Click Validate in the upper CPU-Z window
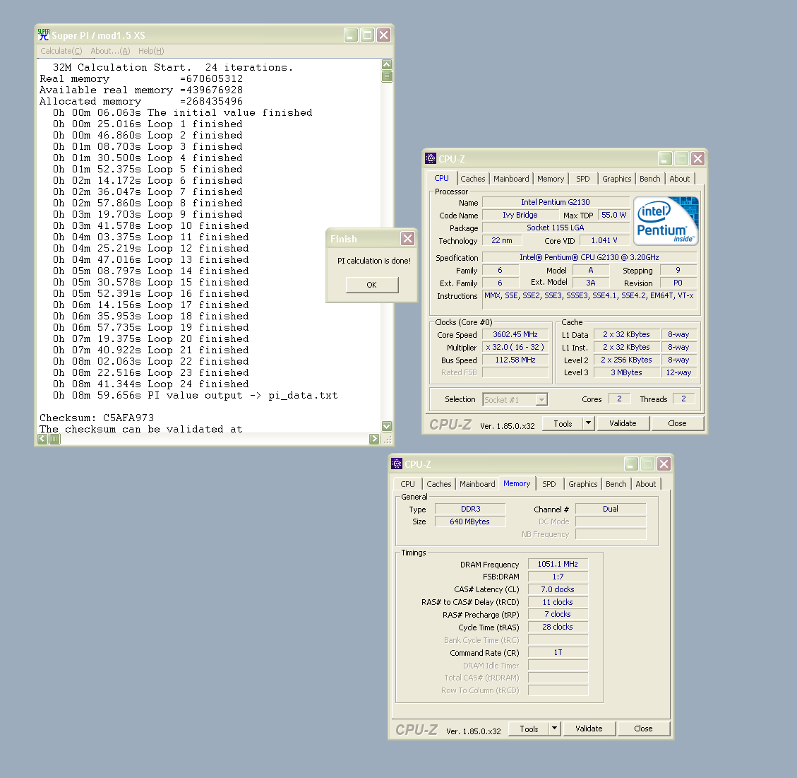Image resolution: width=797 pixels, height=778 pixels. [x=623, y=423]
